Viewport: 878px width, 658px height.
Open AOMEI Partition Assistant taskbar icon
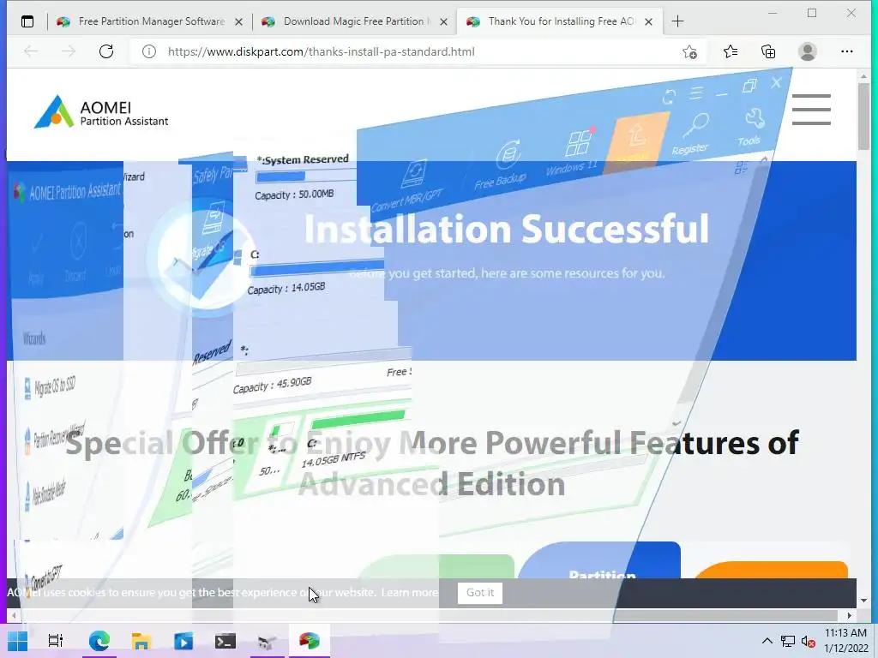tap(309, 641)
